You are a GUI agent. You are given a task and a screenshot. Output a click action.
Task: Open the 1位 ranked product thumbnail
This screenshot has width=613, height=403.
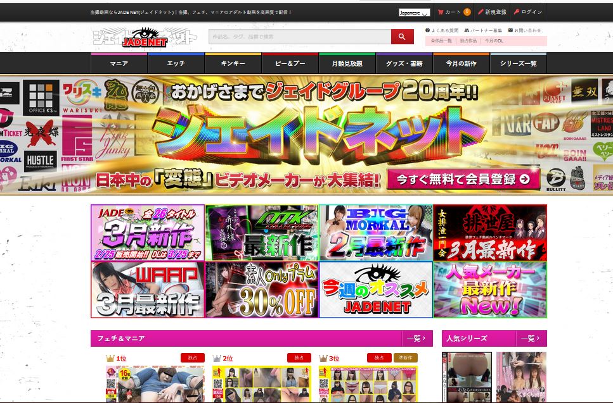click(155, 384)
